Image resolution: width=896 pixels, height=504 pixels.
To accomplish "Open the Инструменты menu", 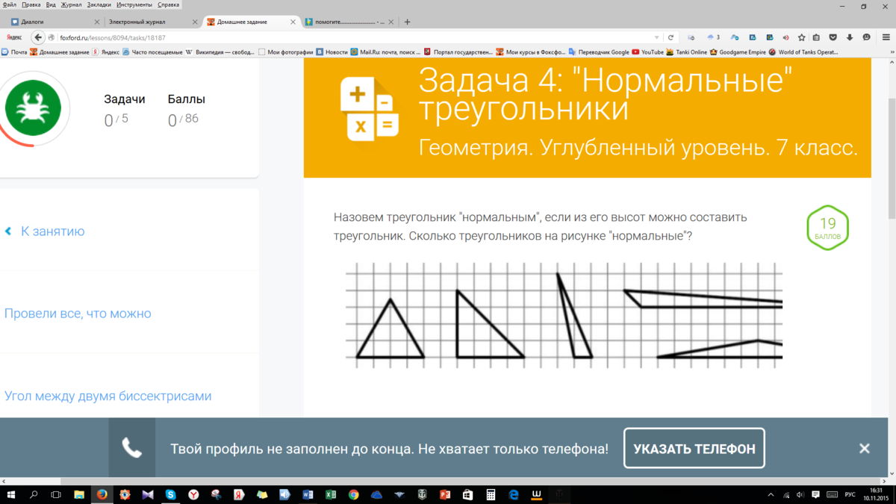I will coord(135,4).
